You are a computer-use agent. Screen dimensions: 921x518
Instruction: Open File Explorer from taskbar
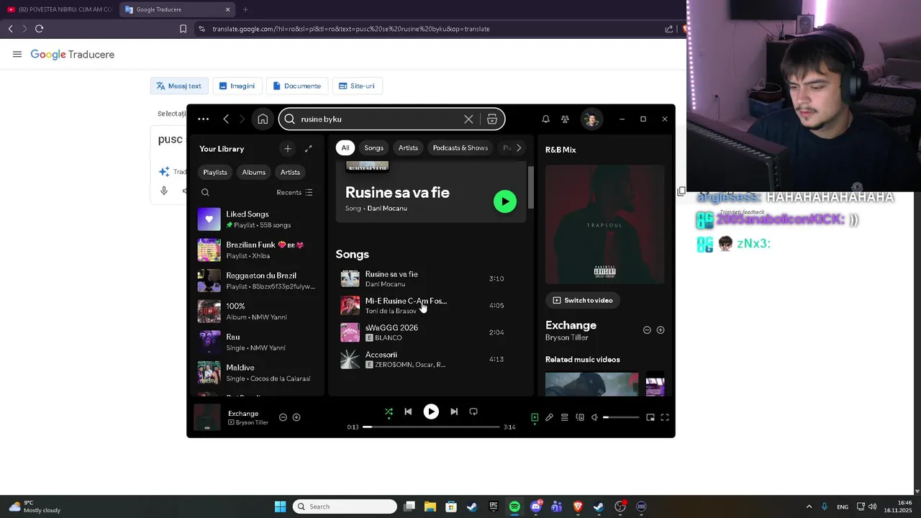coord(430,506)
